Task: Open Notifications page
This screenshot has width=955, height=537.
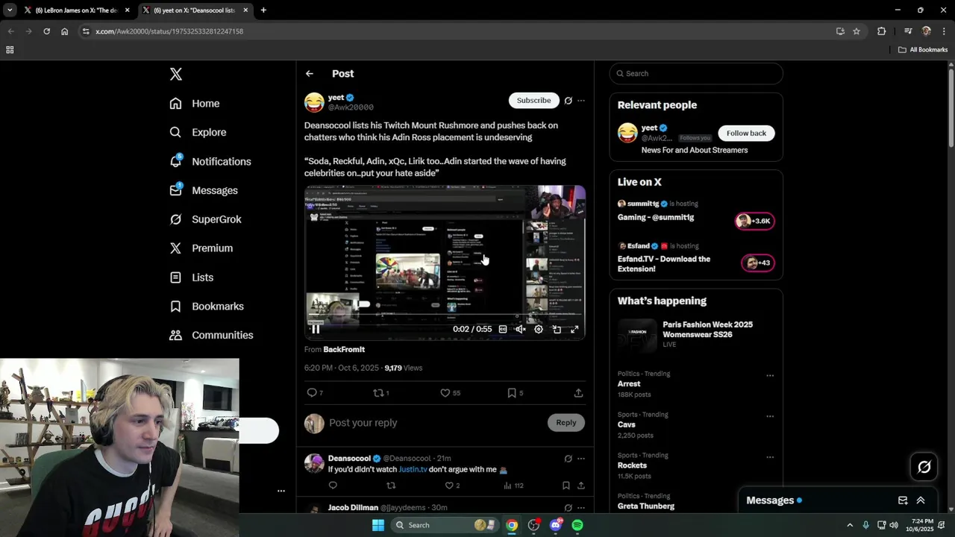Action: pyautogui.click(x=210, y=161)
